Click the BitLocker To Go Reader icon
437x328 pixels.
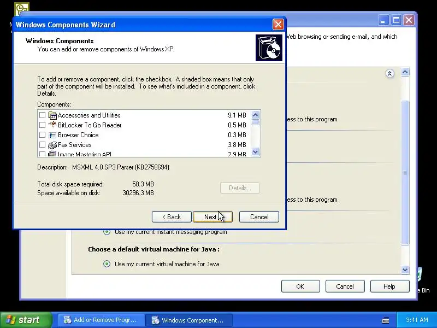[52, 125]
